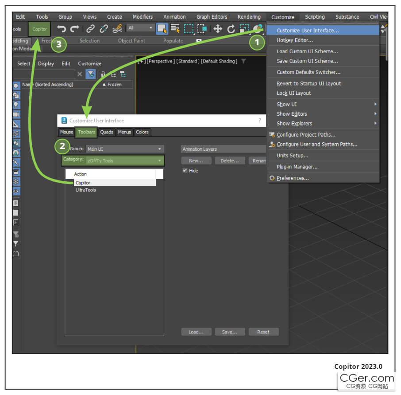Viewport: 401px width, 395px height.
Task: Click the highlighted funnel icon beside search
Action: [x=91, y=74]
